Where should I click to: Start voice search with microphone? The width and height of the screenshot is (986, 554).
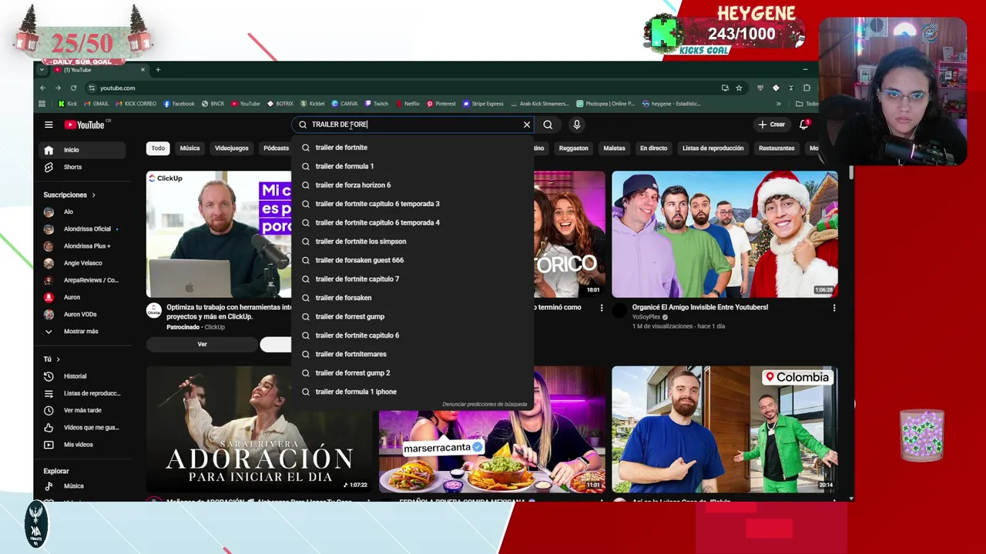576,125
